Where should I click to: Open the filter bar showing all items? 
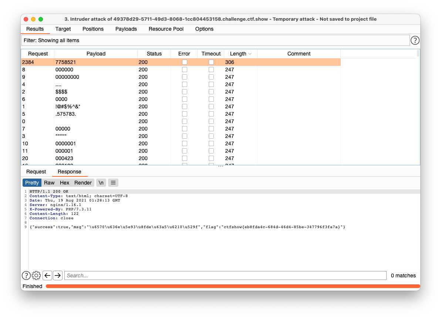pos(215,40)
